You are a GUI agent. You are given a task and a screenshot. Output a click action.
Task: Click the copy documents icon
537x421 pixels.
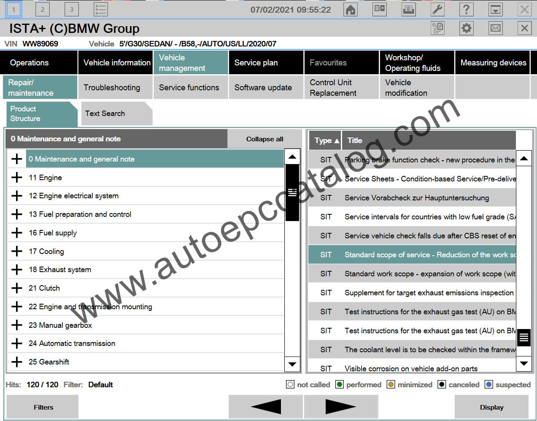(437, 28)
